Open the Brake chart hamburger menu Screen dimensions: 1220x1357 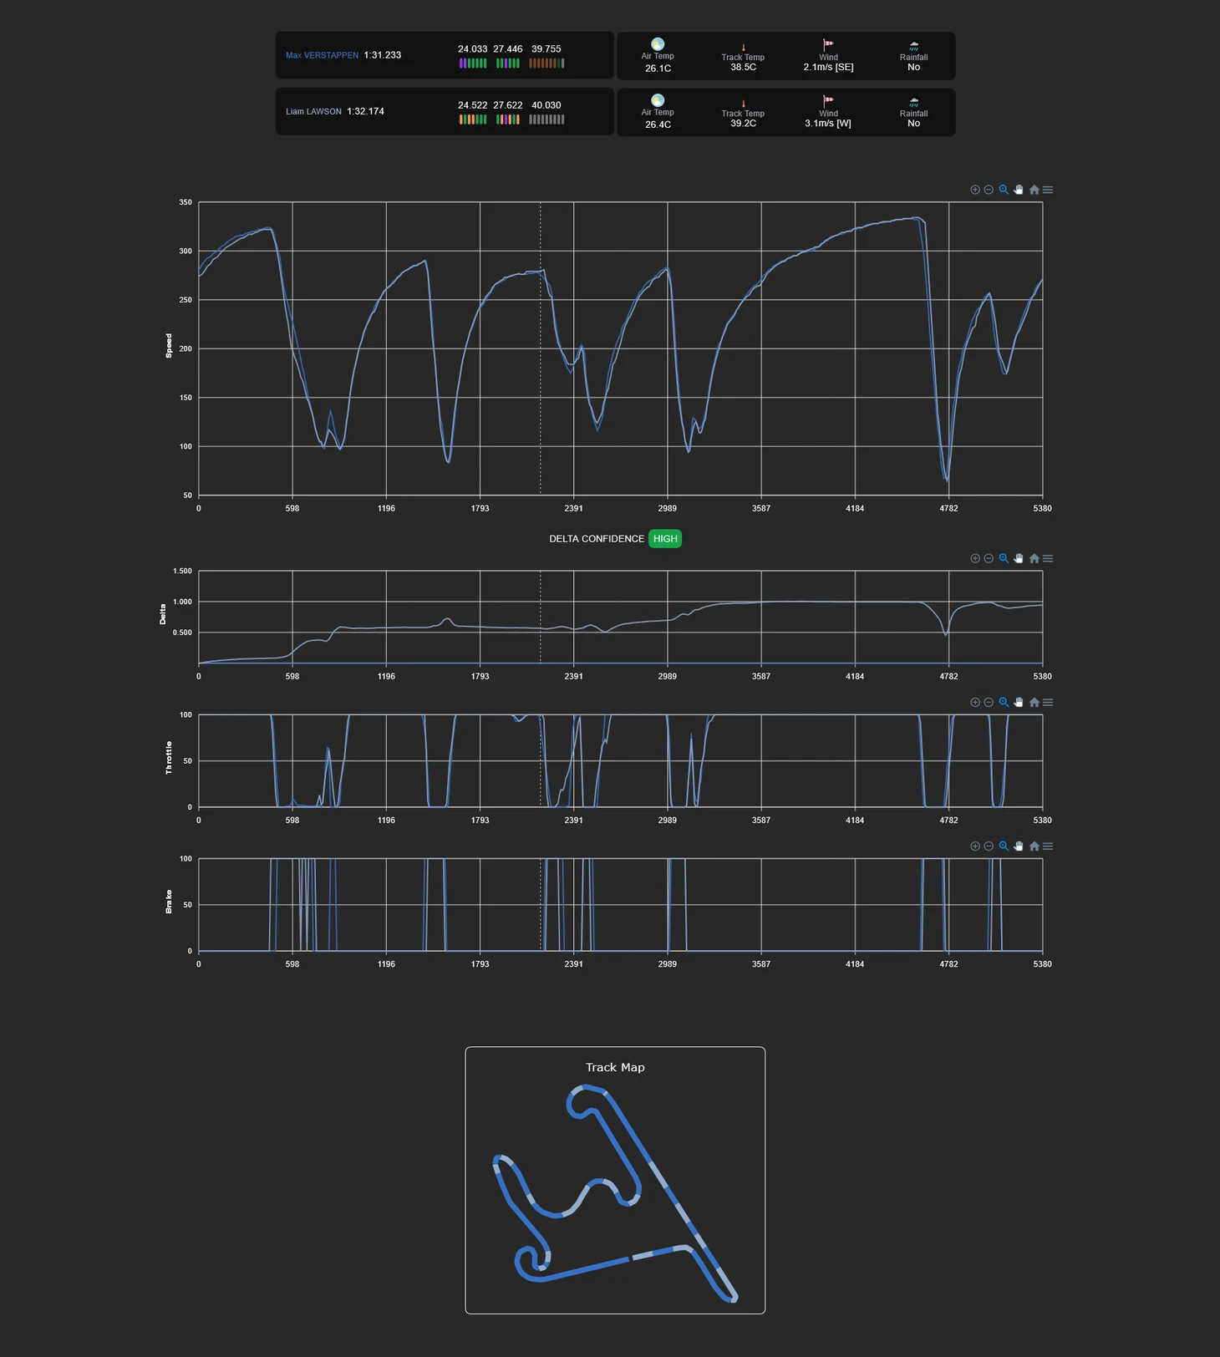[x=1048, y=846]
